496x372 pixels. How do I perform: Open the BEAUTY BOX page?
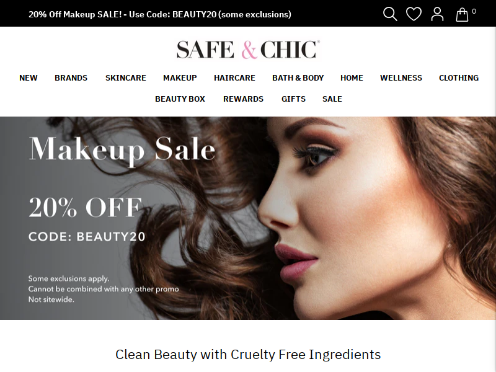pos(180,99)
